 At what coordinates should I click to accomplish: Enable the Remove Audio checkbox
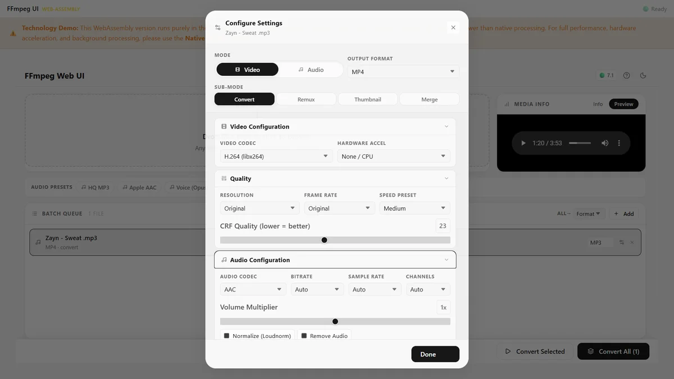304,336
